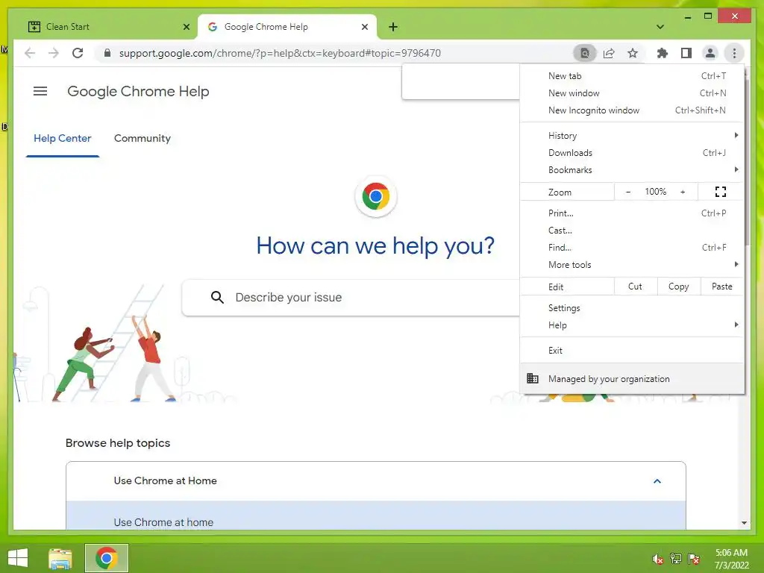The image size is (764, 573).
Task: Enter fullscreen mode icon in Zoom row
Action: [721, 192]
